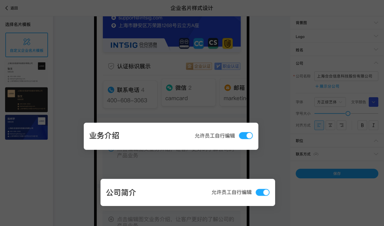Select left text alignment icon
Screen dimensions: 384x226
[319, 125]
